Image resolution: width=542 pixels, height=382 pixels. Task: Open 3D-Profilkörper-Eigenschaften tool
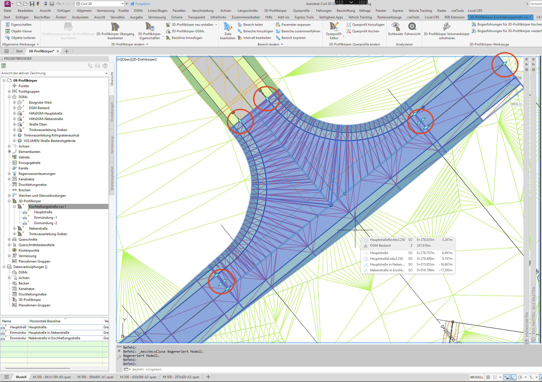[x=150, y=31]
